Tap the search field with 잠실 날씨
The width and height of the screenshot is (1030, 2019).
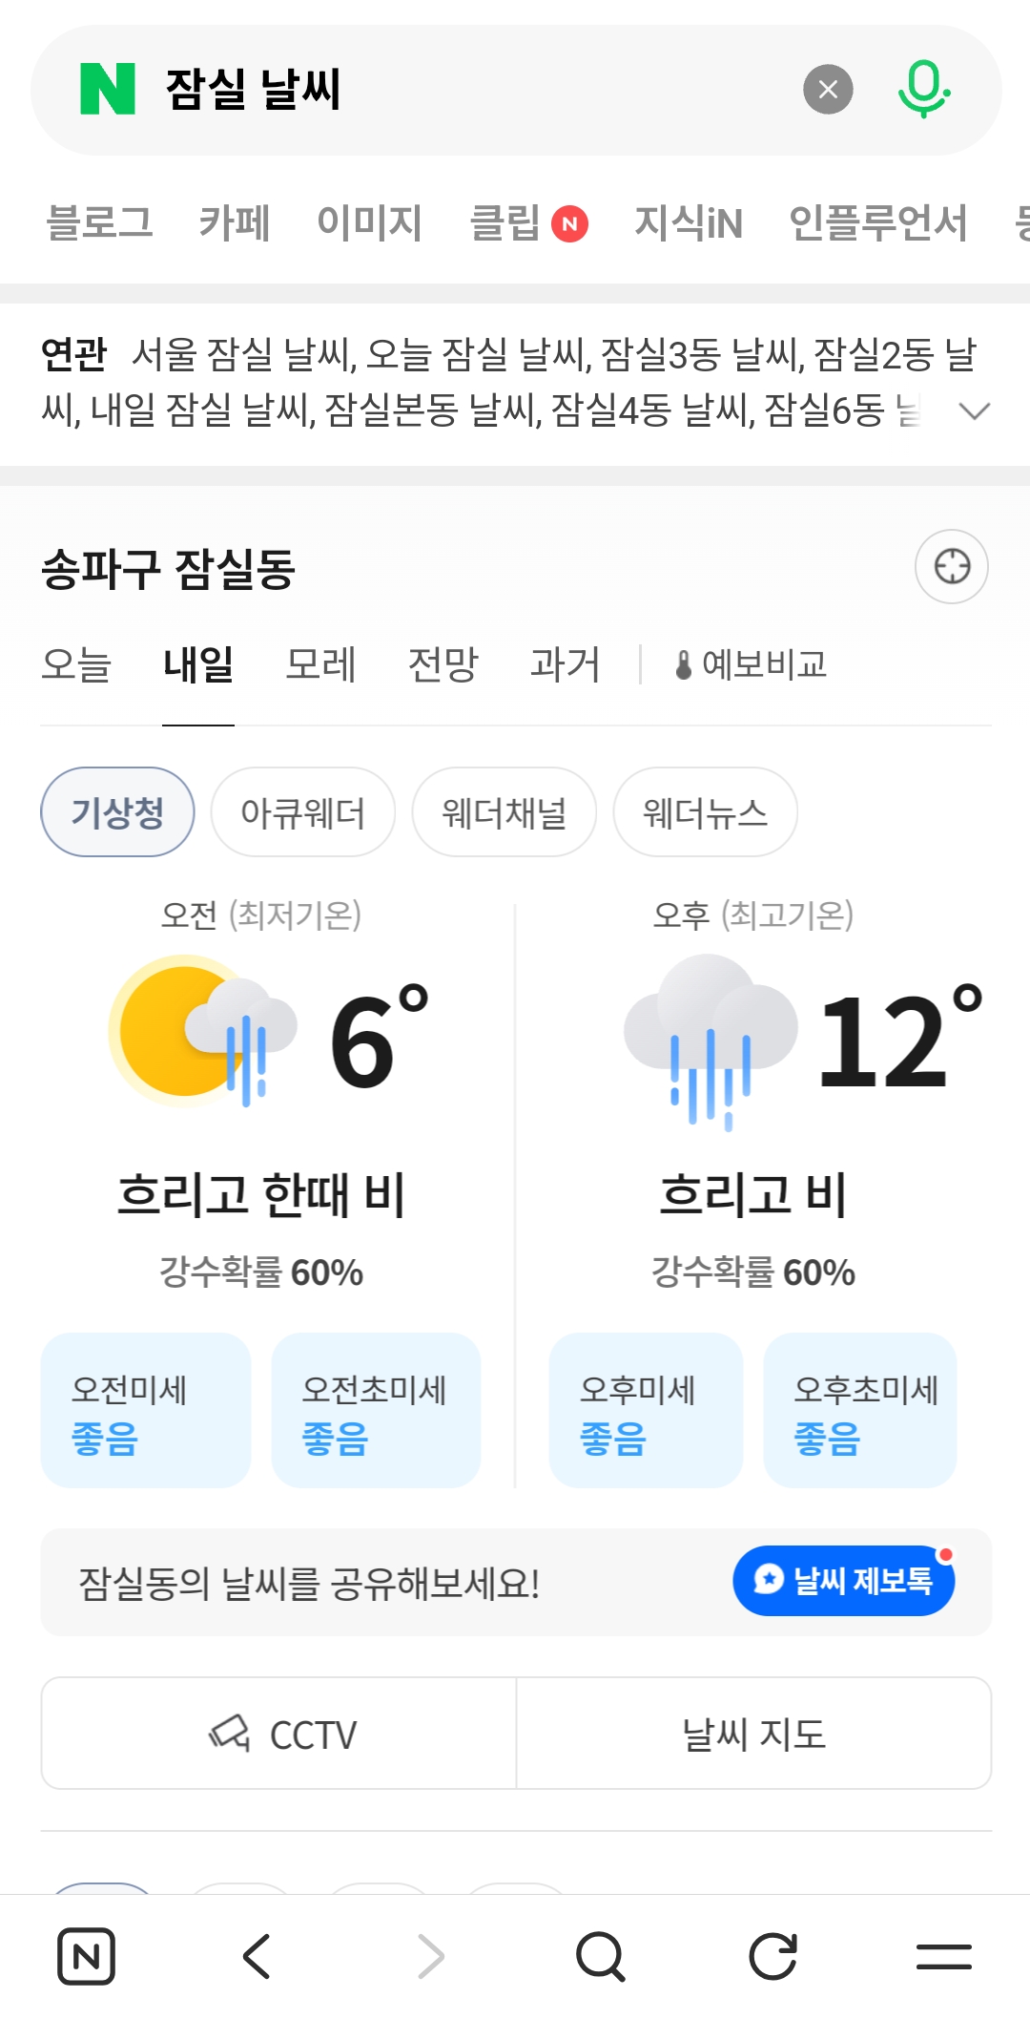pos(477,90)
